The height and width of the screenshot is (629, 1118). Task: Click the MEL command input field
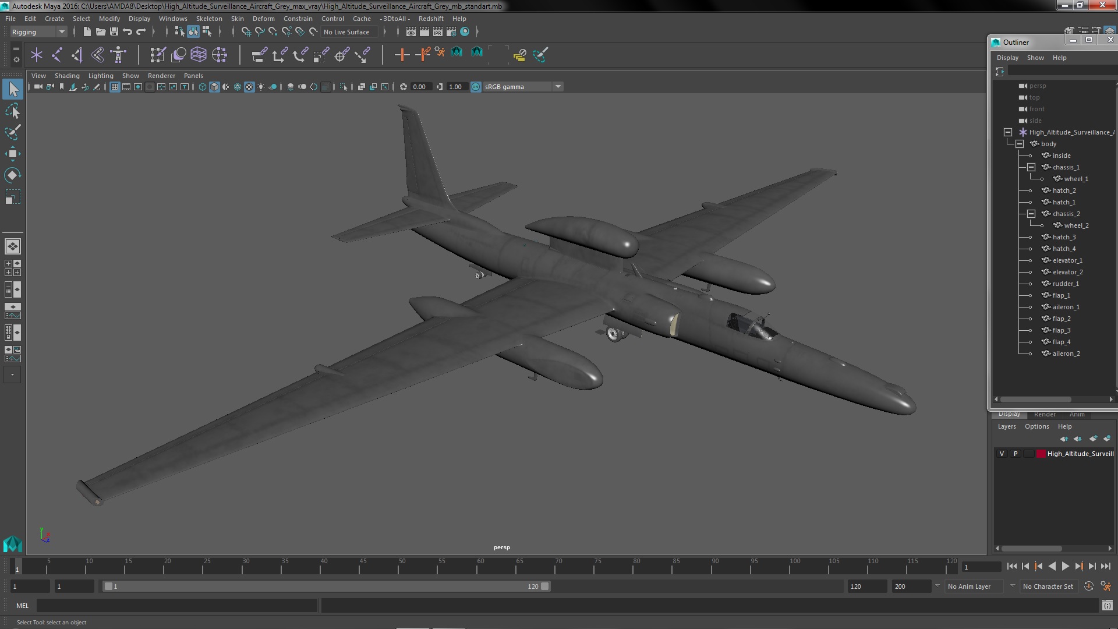[x=176, y=606]
